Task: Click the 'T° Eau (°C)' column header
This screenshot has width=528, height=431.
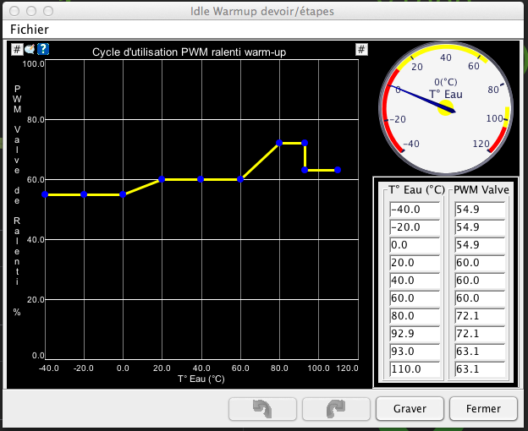Action: pyautogui.click(x=416, y=190)
